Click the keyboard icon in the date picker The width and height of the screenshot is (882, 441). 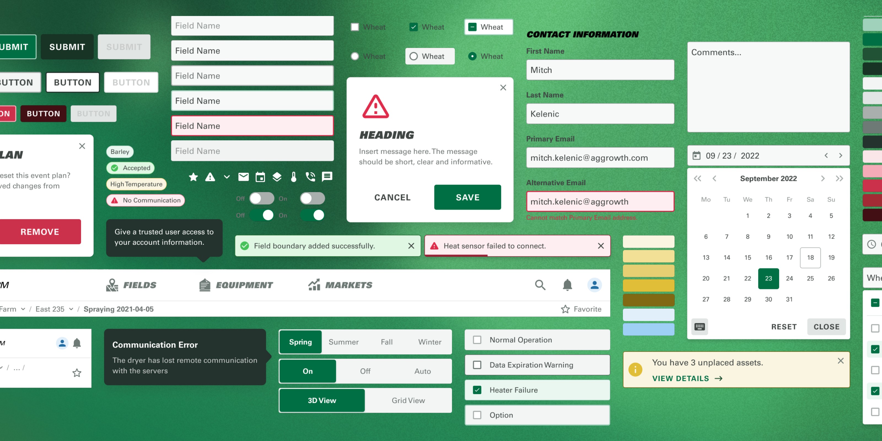[700, 327]
